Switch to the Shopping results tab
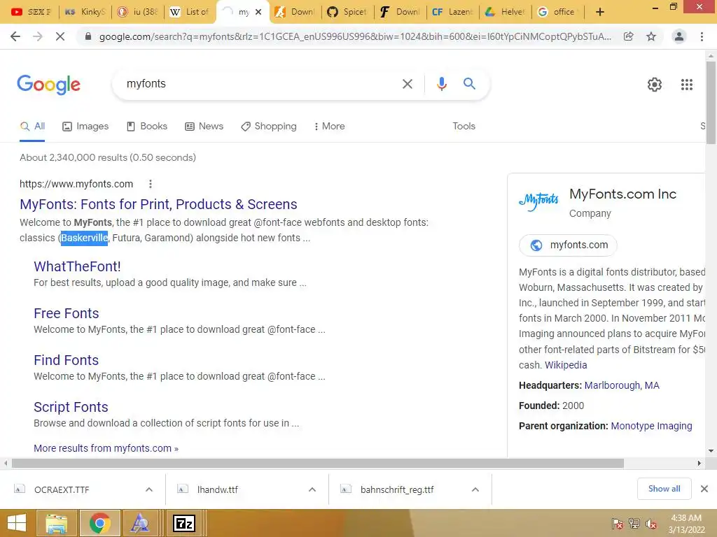 pyautogui.click(x=269, y=127)
